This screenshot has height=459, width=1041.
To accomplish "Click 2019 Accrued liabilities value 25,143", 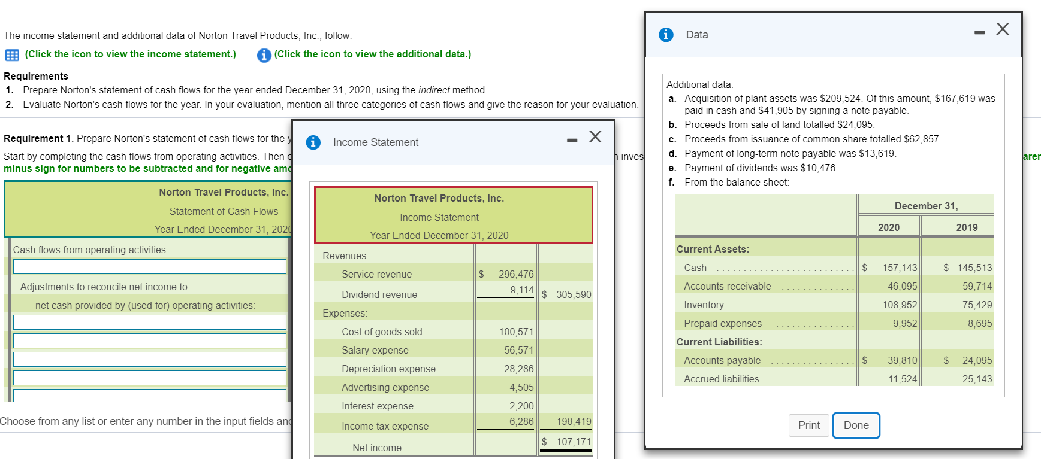I will [x=977, y=379].
